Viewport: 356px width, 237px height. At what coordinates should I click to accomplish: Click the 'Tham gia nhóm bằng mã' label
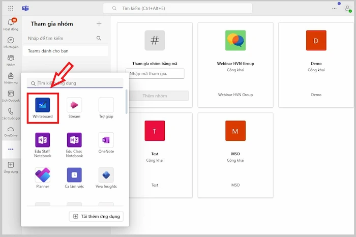[155, 64]
